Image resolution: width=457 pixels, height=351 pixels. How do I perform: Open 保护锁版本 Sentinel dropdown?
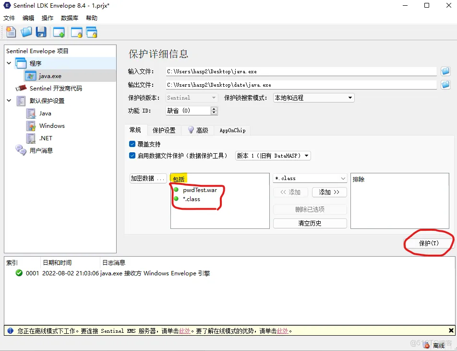click(192, 98)
